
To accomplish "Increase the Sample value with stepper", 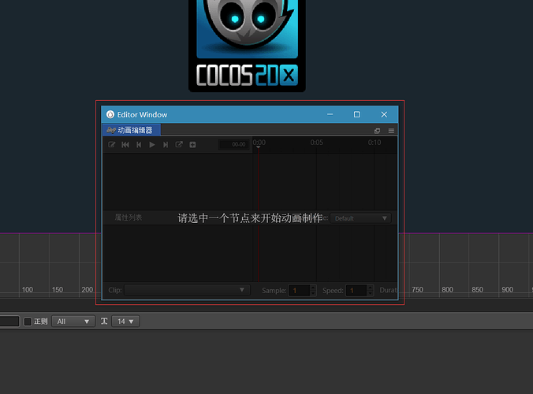I will coord(313,288).
